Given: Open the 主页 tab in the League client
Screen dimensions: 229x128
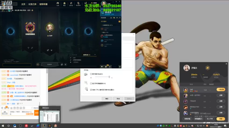Looking at the screenshot, I should (x=23, y=4).
